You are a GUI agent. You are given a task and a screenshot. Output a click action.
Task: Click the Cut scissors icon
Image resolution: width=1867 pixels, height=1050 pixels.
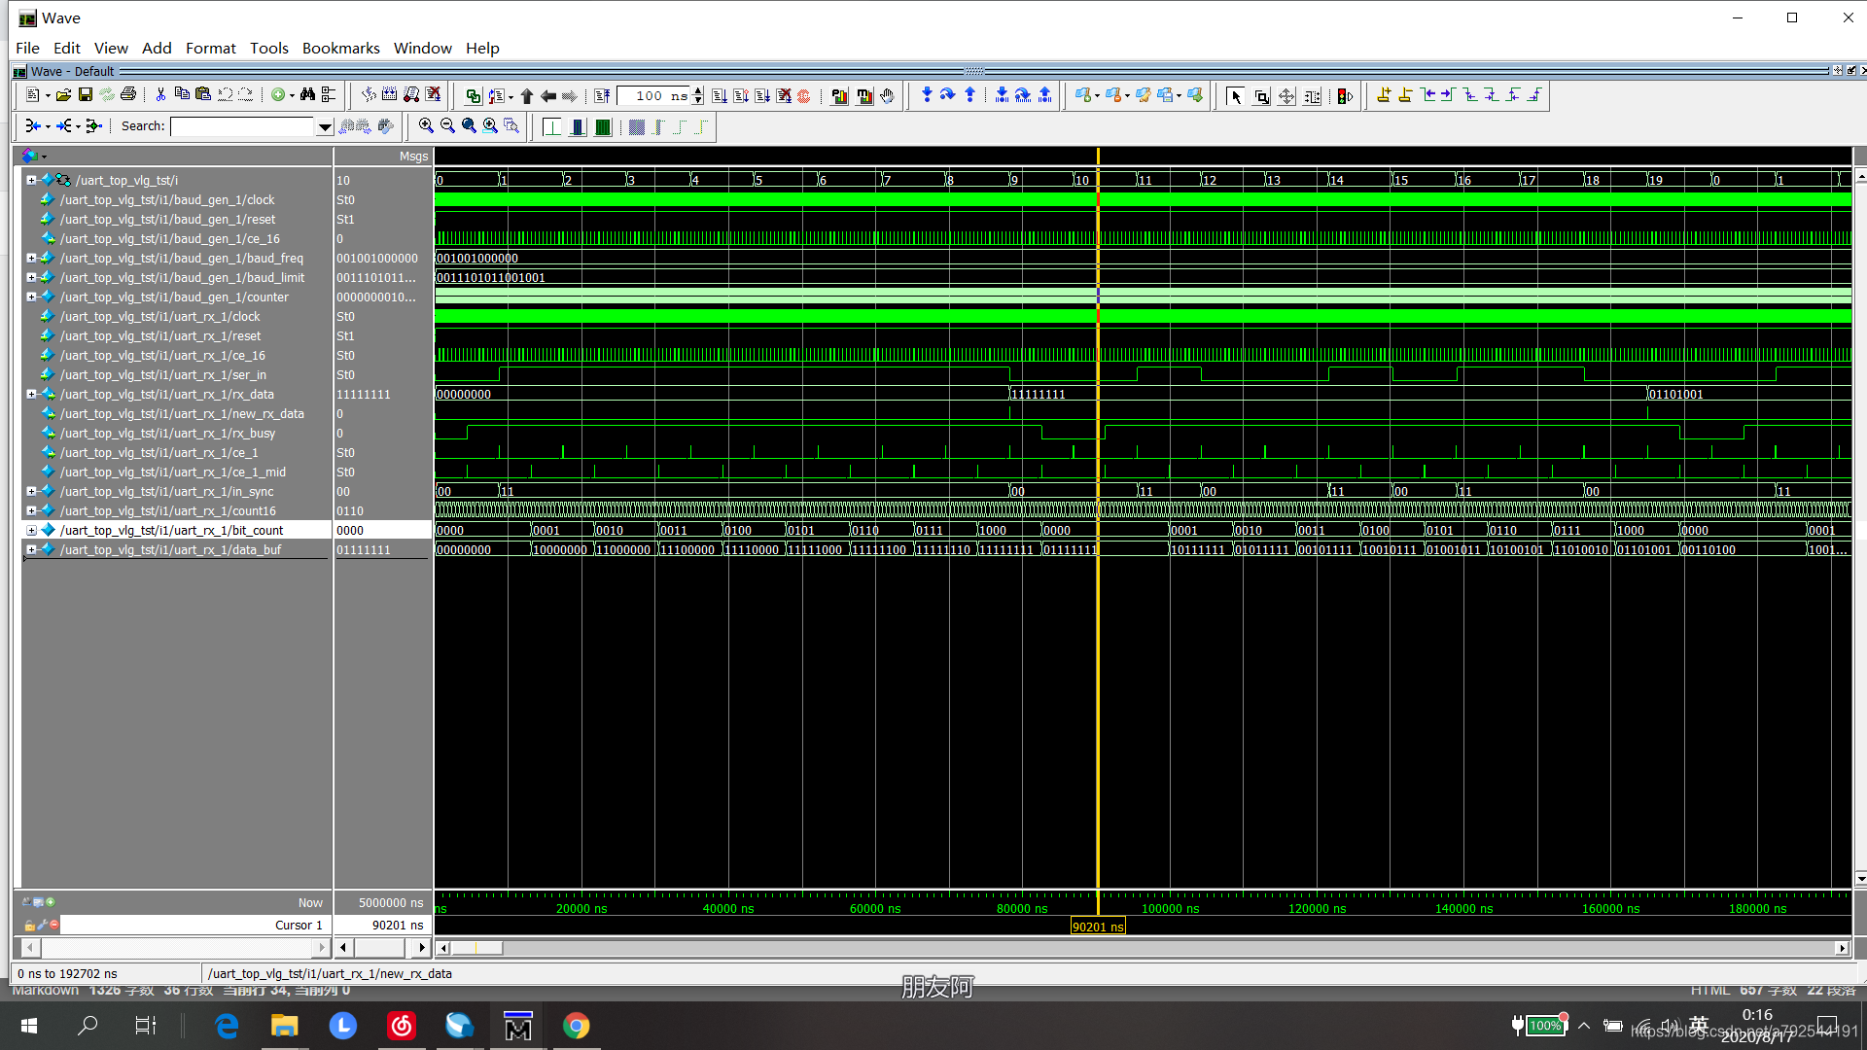160,95
